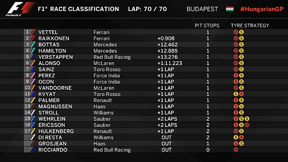Screen dimensions: 288x162
Task: Select the TYRE STRATEGY column header
Action: click(x=250, y=26)
